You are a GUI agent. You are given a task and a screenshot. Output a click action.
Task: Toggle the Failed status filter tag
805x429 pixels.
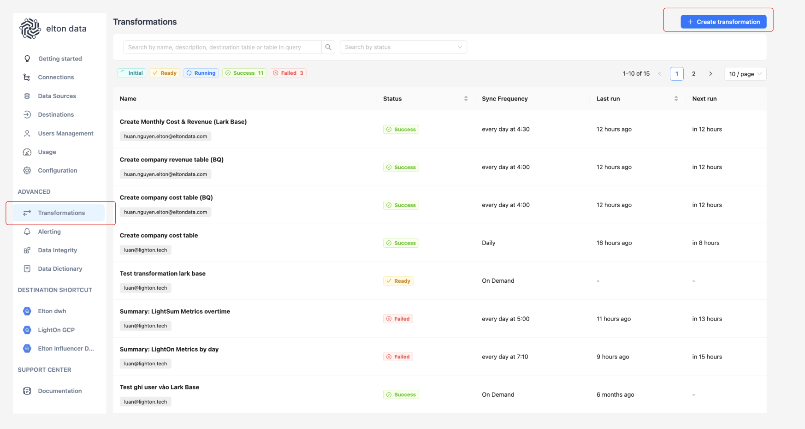288,73
